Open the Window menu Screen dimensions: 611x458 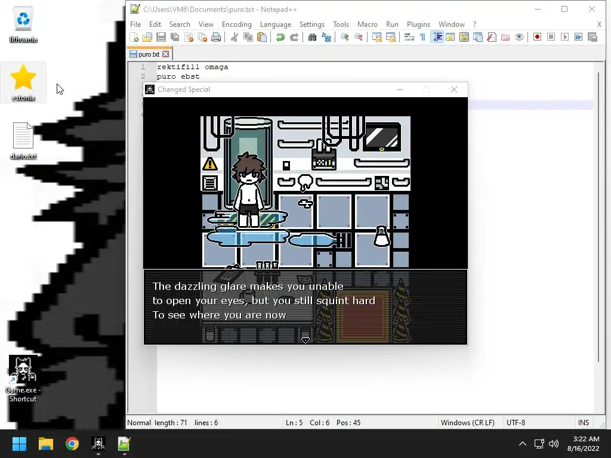[452, 24]
